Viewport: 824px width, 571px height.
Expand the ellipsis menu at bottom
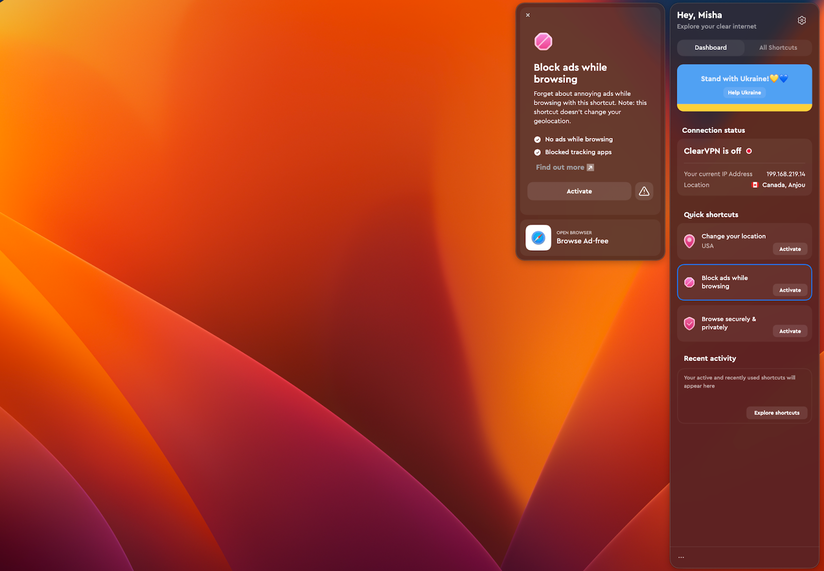(x=681, y=557)
